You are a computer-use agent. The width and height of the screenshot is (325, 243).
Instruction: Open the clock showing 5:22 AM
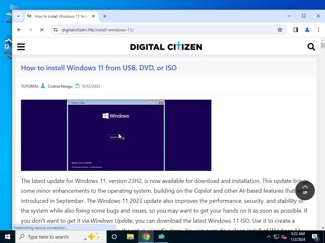(x=298, y=237)
